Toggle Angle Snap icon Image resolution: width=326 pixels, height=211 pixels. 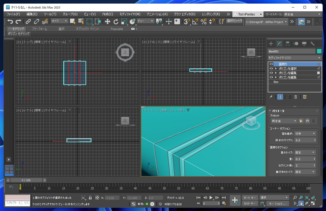(195, 22)
